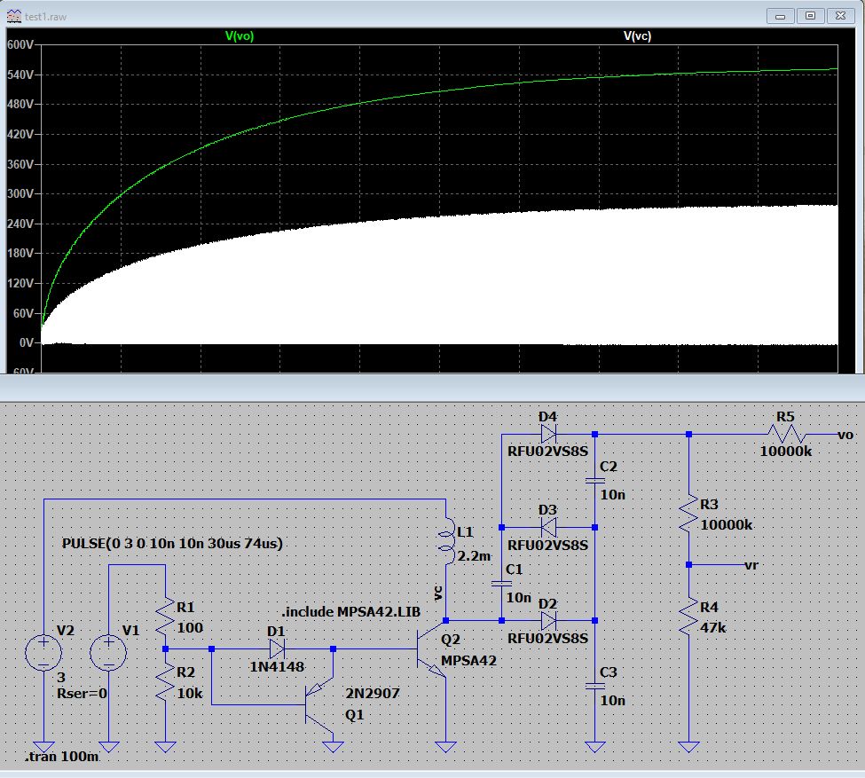This screenshot has height=778, width=865.
Task: Select diode D2 symbol
Action: pyautogui.click(x=548, y=621)
